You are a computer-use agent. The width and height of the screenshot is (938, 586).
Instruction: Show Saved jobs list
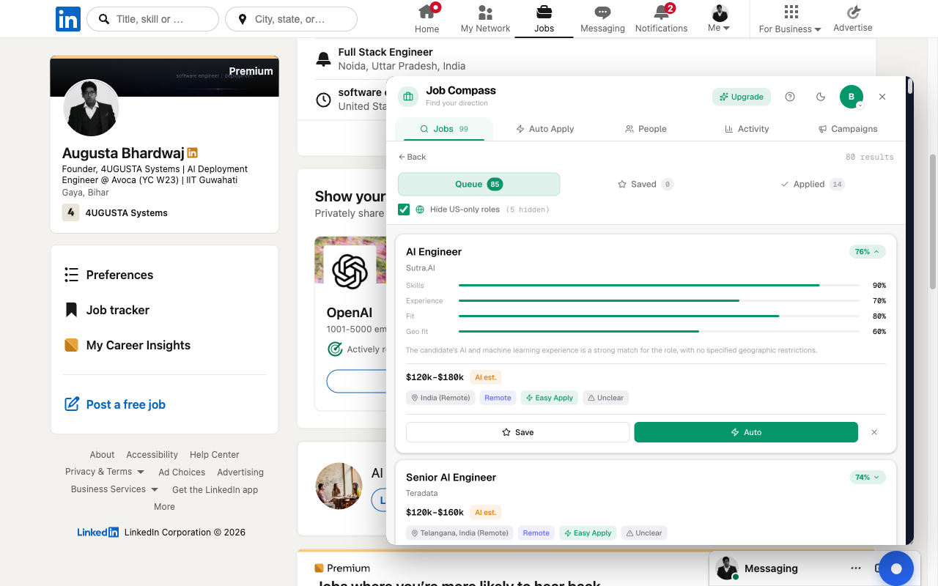click(x=646, y=184)
